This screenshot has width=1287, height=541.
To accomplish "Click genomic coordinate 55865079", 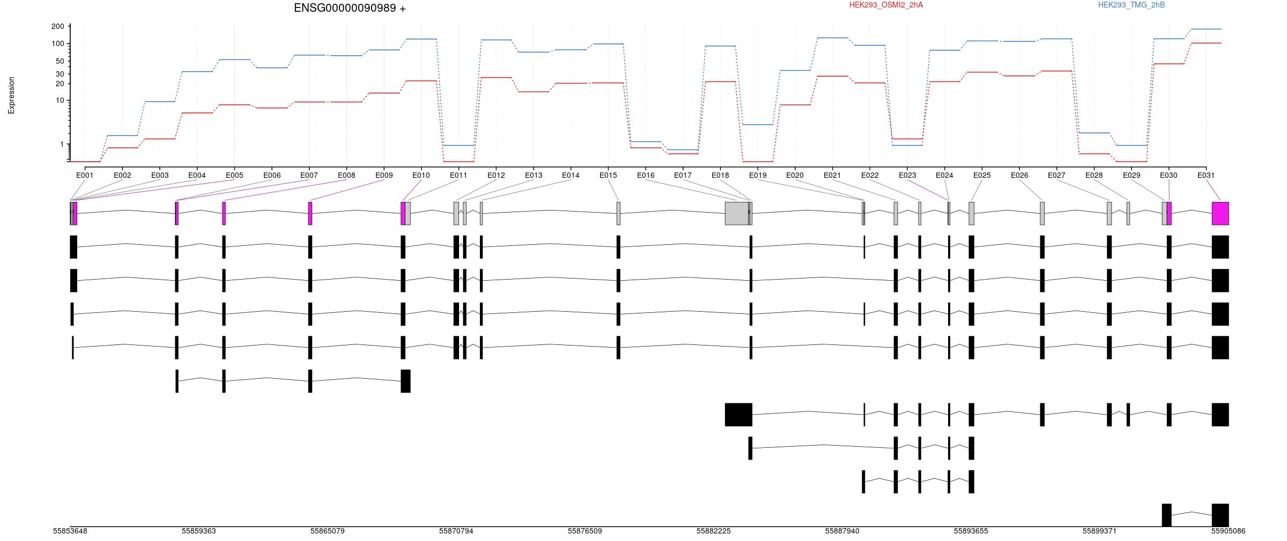I will point(328,531).
